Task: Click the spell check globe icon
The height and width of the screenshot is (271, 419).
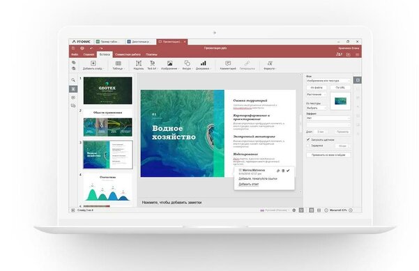Action: click(294, 210)
